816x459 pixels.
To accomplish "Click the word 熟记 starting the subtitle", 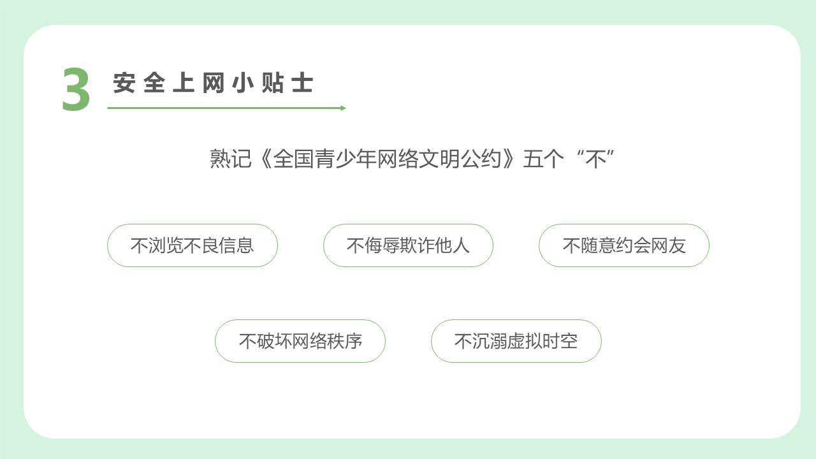I will click(231, 159).
